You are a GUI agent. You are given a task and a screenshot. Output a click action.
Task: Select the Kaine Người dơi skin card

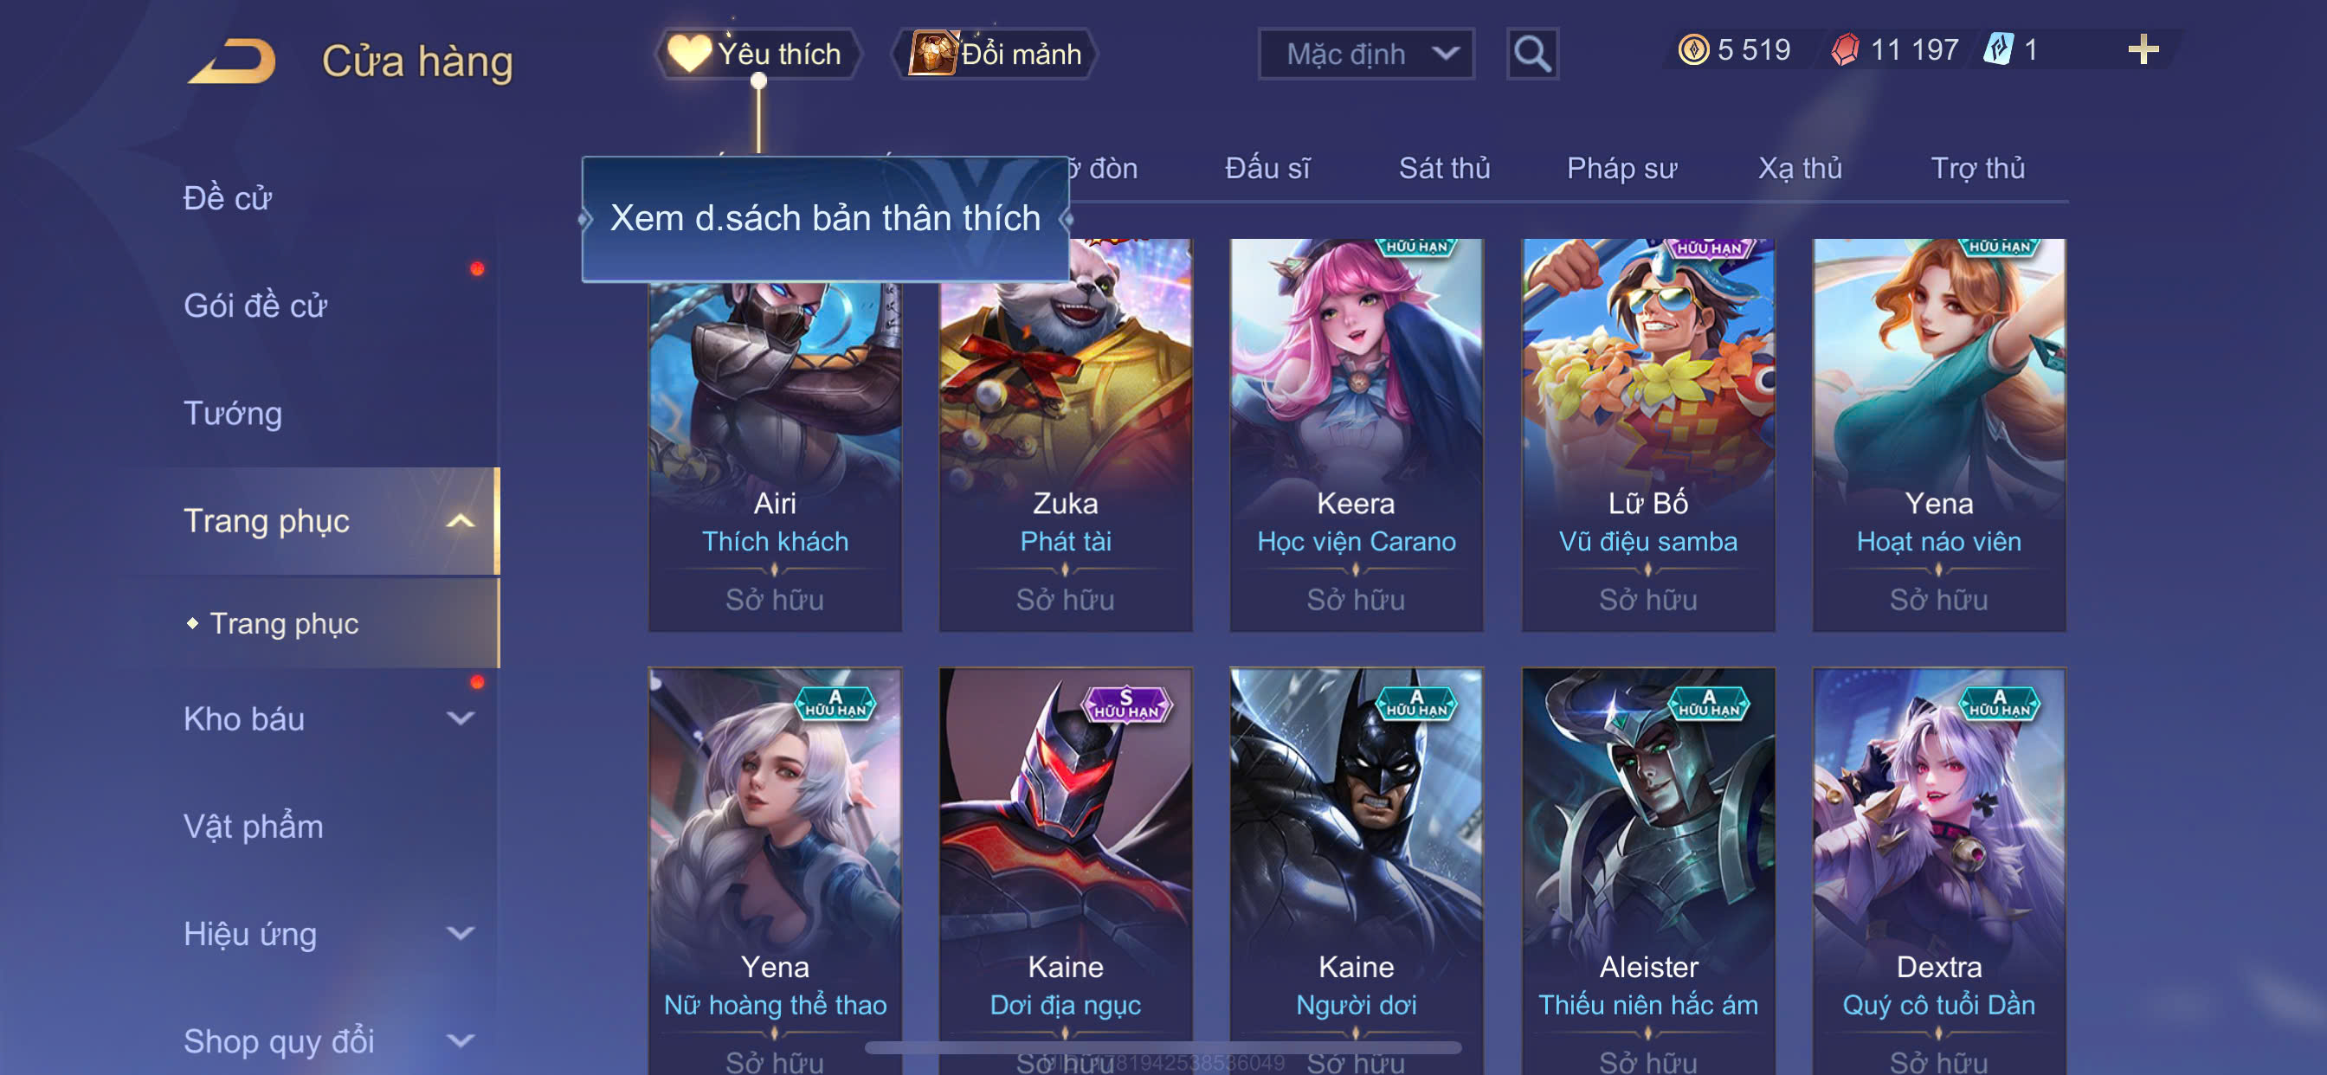click(1356, 871)
